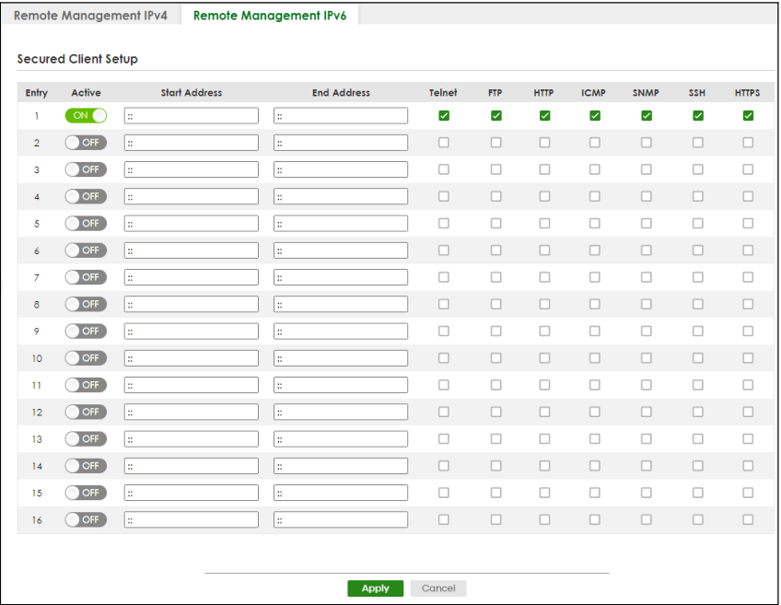Screen dimensions: 781x605
Task: Click the Start Address input for entry 8
Action: [192, 304]
